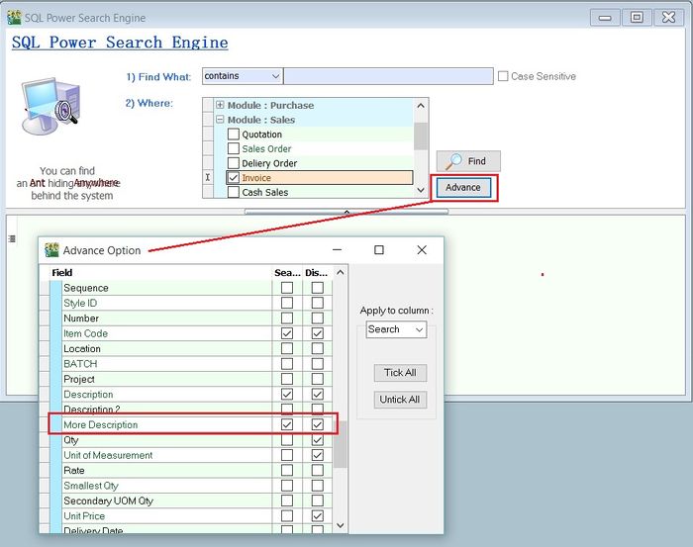Maximize the Advance Option window
693x547 pixels.
pos(379,250)
